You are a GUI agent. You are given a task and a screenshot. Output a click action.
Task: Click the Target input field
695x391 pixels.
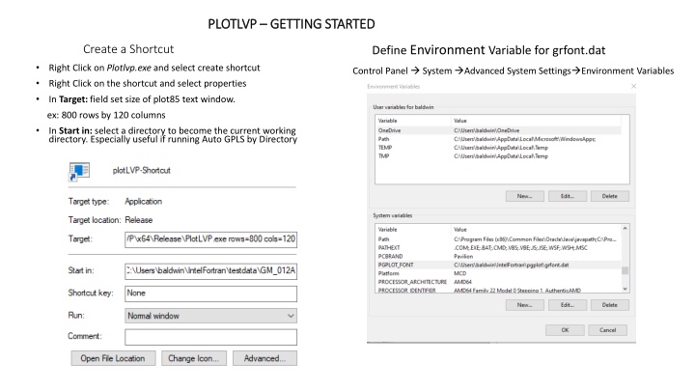point(211,239)
